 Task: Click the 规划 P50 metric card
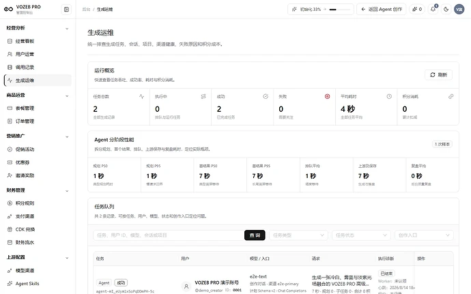point(114,175)
